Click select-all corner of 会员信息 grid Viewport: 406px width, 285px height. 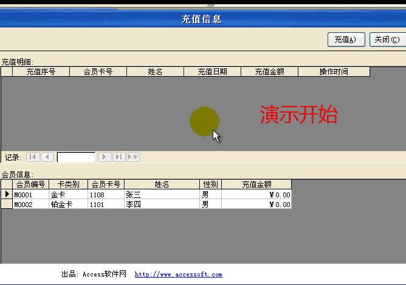pos(7,185)
